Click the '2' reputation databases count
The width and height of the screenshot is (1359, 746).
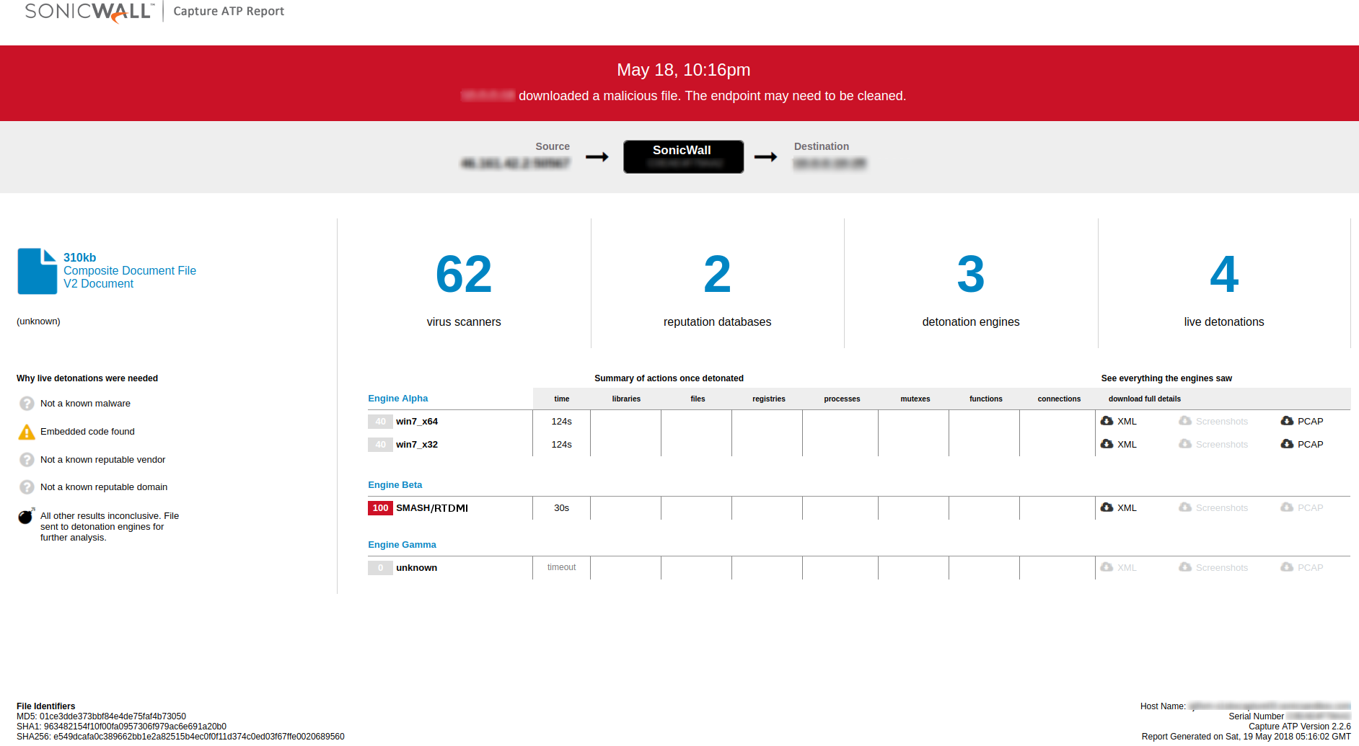pos(717,275)
